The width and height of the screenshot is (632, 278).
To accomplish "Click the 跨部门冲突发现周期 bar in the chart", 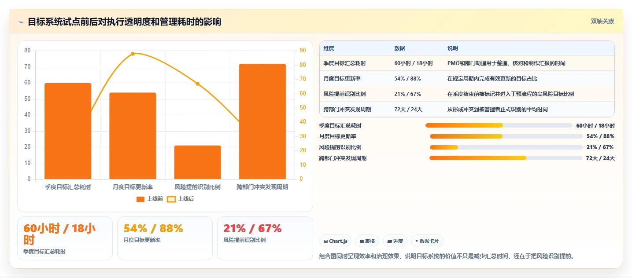I will tap(262, 121).
